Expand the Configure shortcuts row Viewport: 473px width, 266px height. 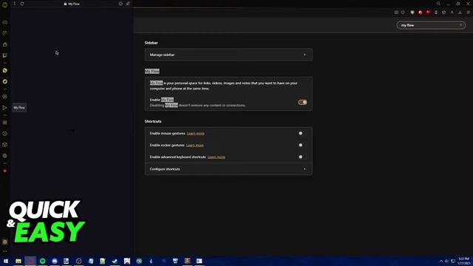228,169
